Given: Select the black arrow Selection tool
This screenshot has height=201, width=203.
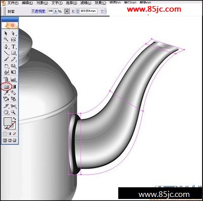Looking at the screenshot, I should coord(6,33).
